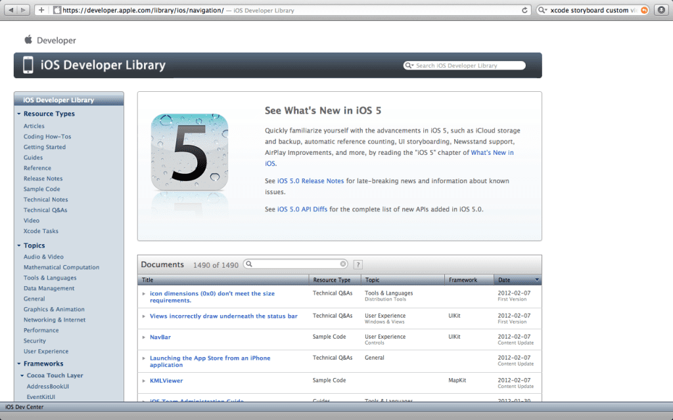The image size is (673, 420).
Task: Collapse the Frameworks section
Action: 19,363
